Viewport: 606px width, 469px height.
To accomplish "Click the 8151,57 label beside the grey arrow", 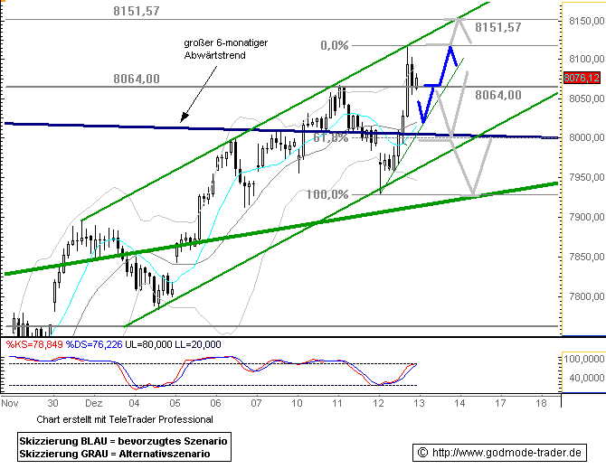I will tap(498, 27).
